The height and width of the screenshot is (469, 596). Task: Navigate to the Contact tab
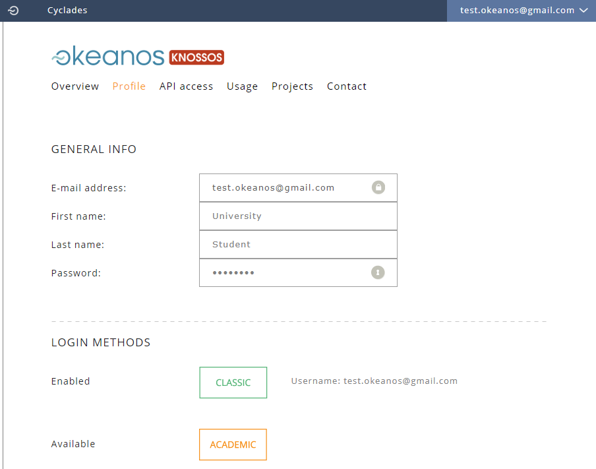347,86
